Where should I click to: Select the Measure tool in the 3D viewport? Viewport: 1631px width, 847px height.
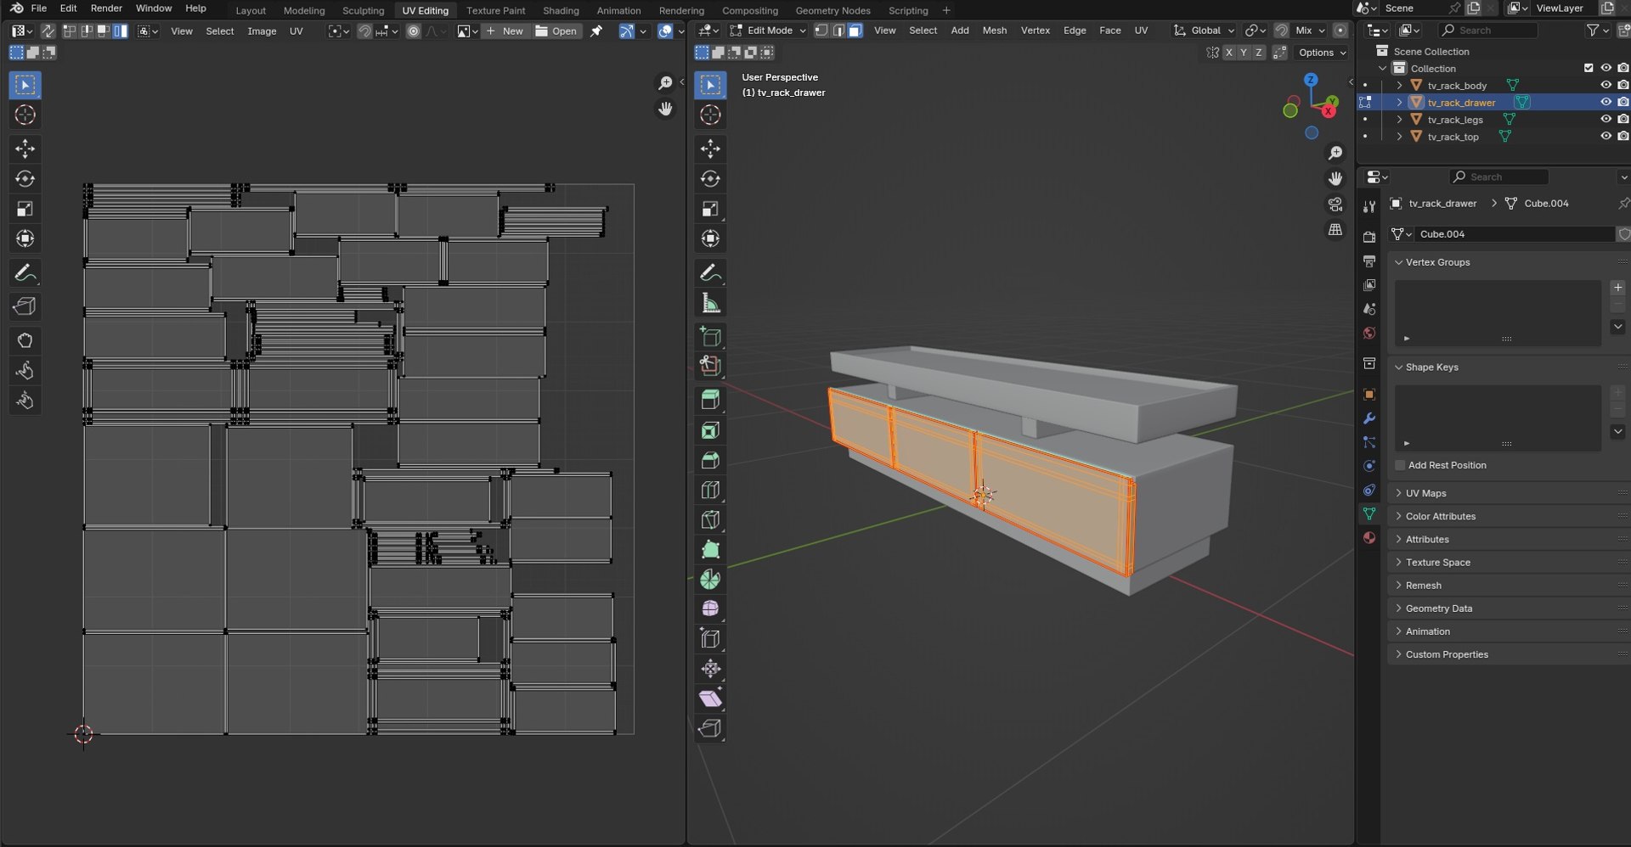click(x=710, y=303)
